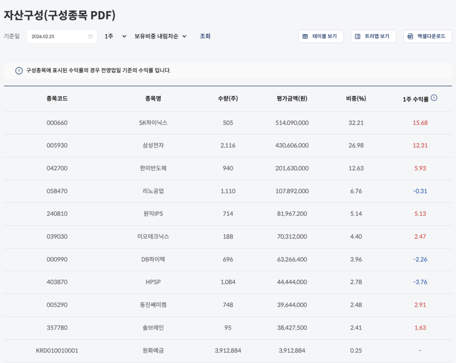This screenshot has width=456, height=363.
Task: Click the treemap icon in 트리맵 보기
Action: point(358,37)
